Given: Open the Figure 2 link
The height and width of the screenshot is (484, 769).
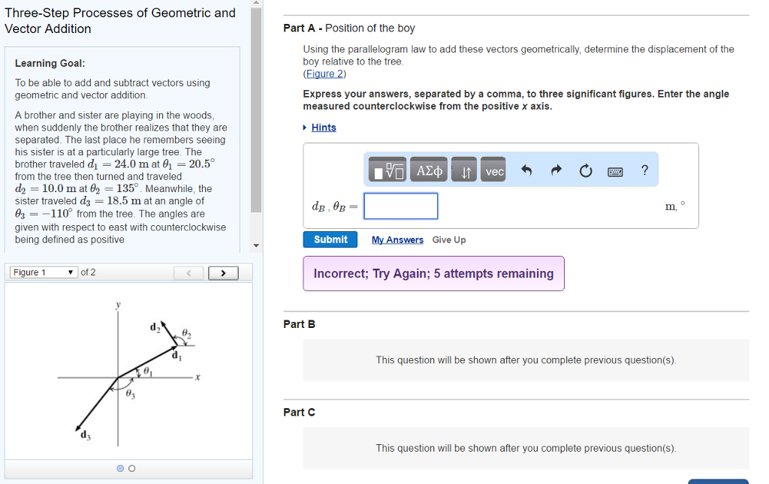Looking at the screenshot, I should 324,73.
